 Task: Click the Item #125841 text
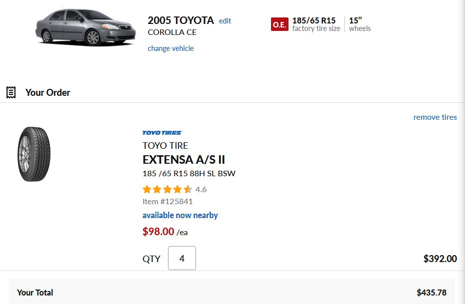click(167, 202)
